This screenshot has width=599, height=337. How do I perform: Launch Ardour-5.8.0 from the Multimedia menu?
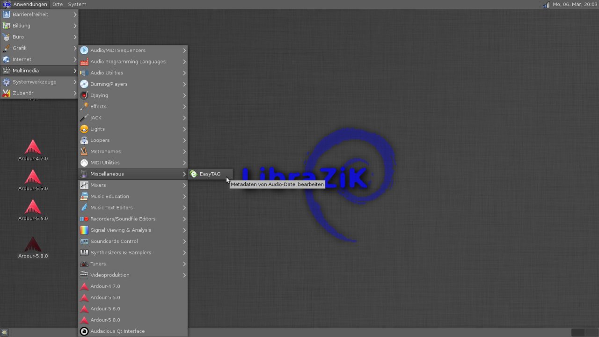click(x=133, y=320)
